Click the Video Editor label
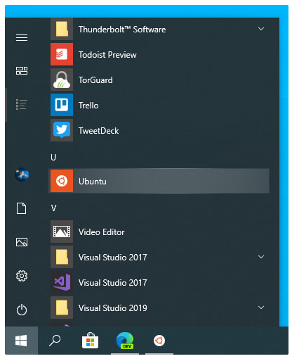This screenshot has height=361, width=292. pos(102,232)
